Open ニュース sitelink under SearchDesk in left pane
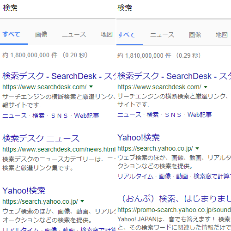The width and height of the screenshot is (231, 231). 15,115
